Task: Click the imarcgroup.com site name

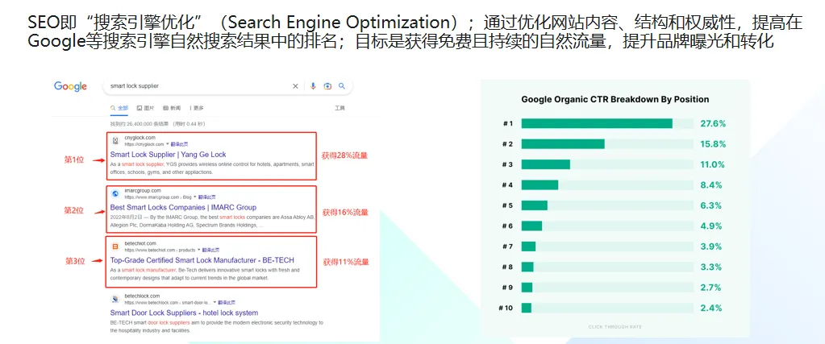Action: pyautogui.click(x=143, y=190)
